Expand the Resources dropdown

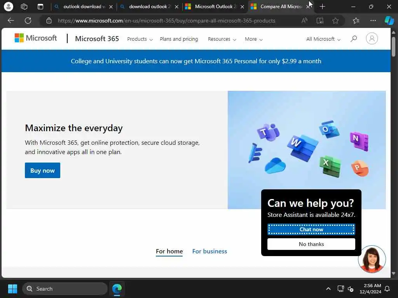pos(222,39)
